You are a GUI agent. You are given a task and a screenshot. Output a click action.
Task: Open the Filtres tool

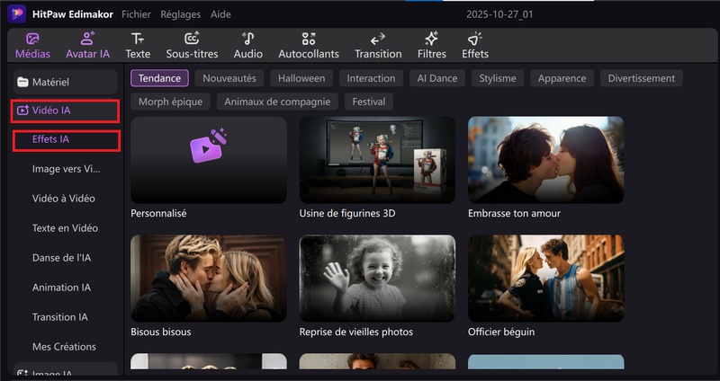pos(431,39)
